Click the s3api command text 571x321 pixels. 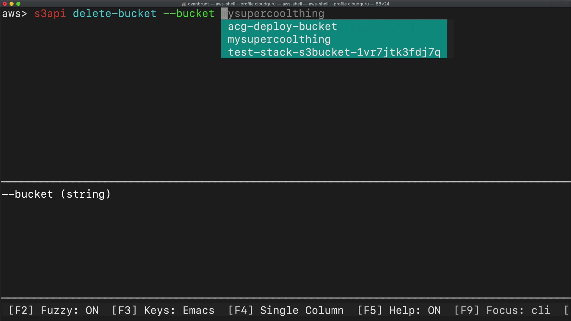pos(50,14)
